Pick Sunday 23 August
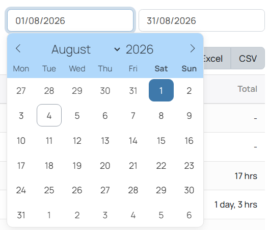Screen dimensions: 269x230 coord(189,166)
